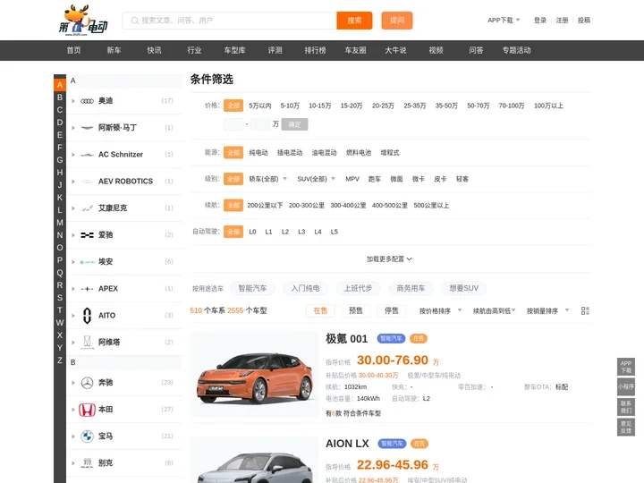Open the floating APP下载 side button
The image size is (644, 483).
click(x=626, y=367)
